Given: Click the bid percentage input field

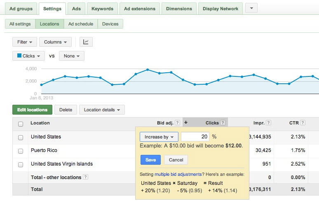Looking at the screenshot, I should pos(195,137).
